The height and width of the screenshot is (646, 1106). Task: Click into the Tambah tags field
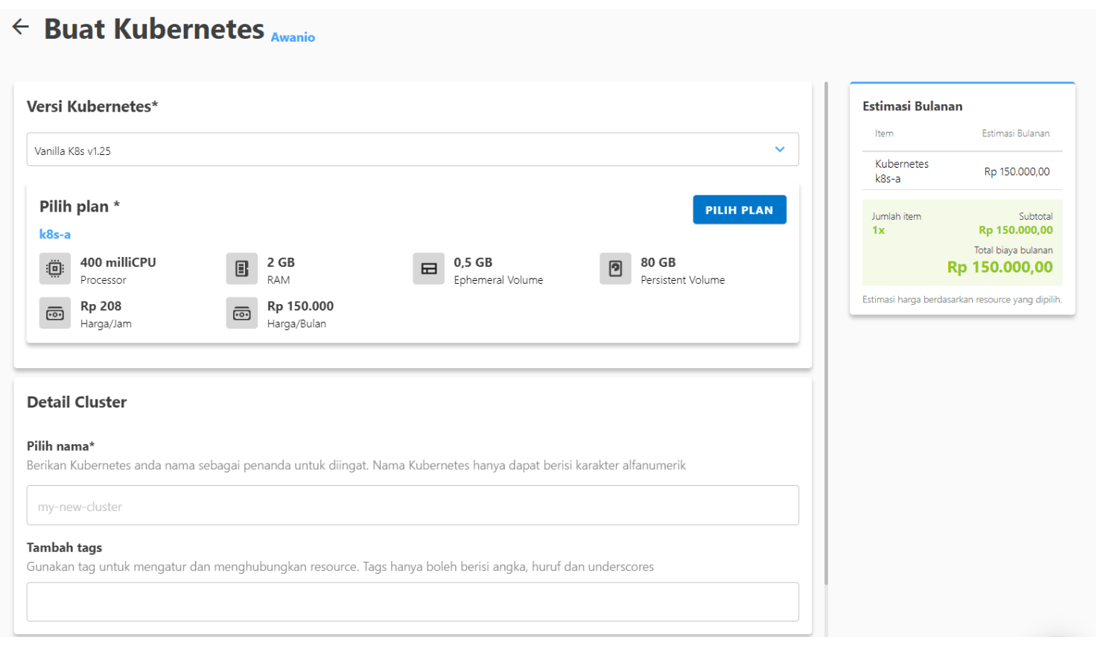pyautogui.click(x=413, y=602)
